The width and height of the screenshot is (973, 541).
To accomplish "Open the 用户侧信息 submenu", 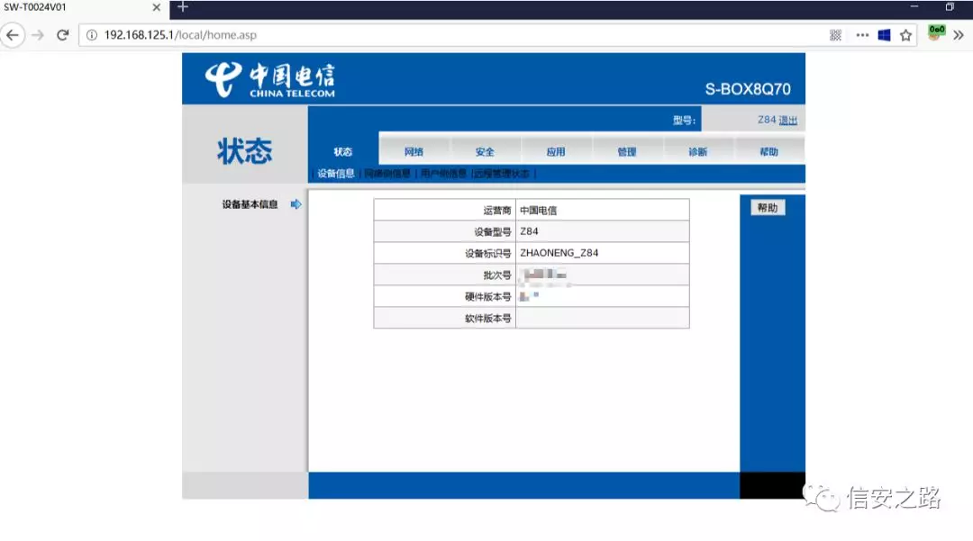I will [443, 174].
